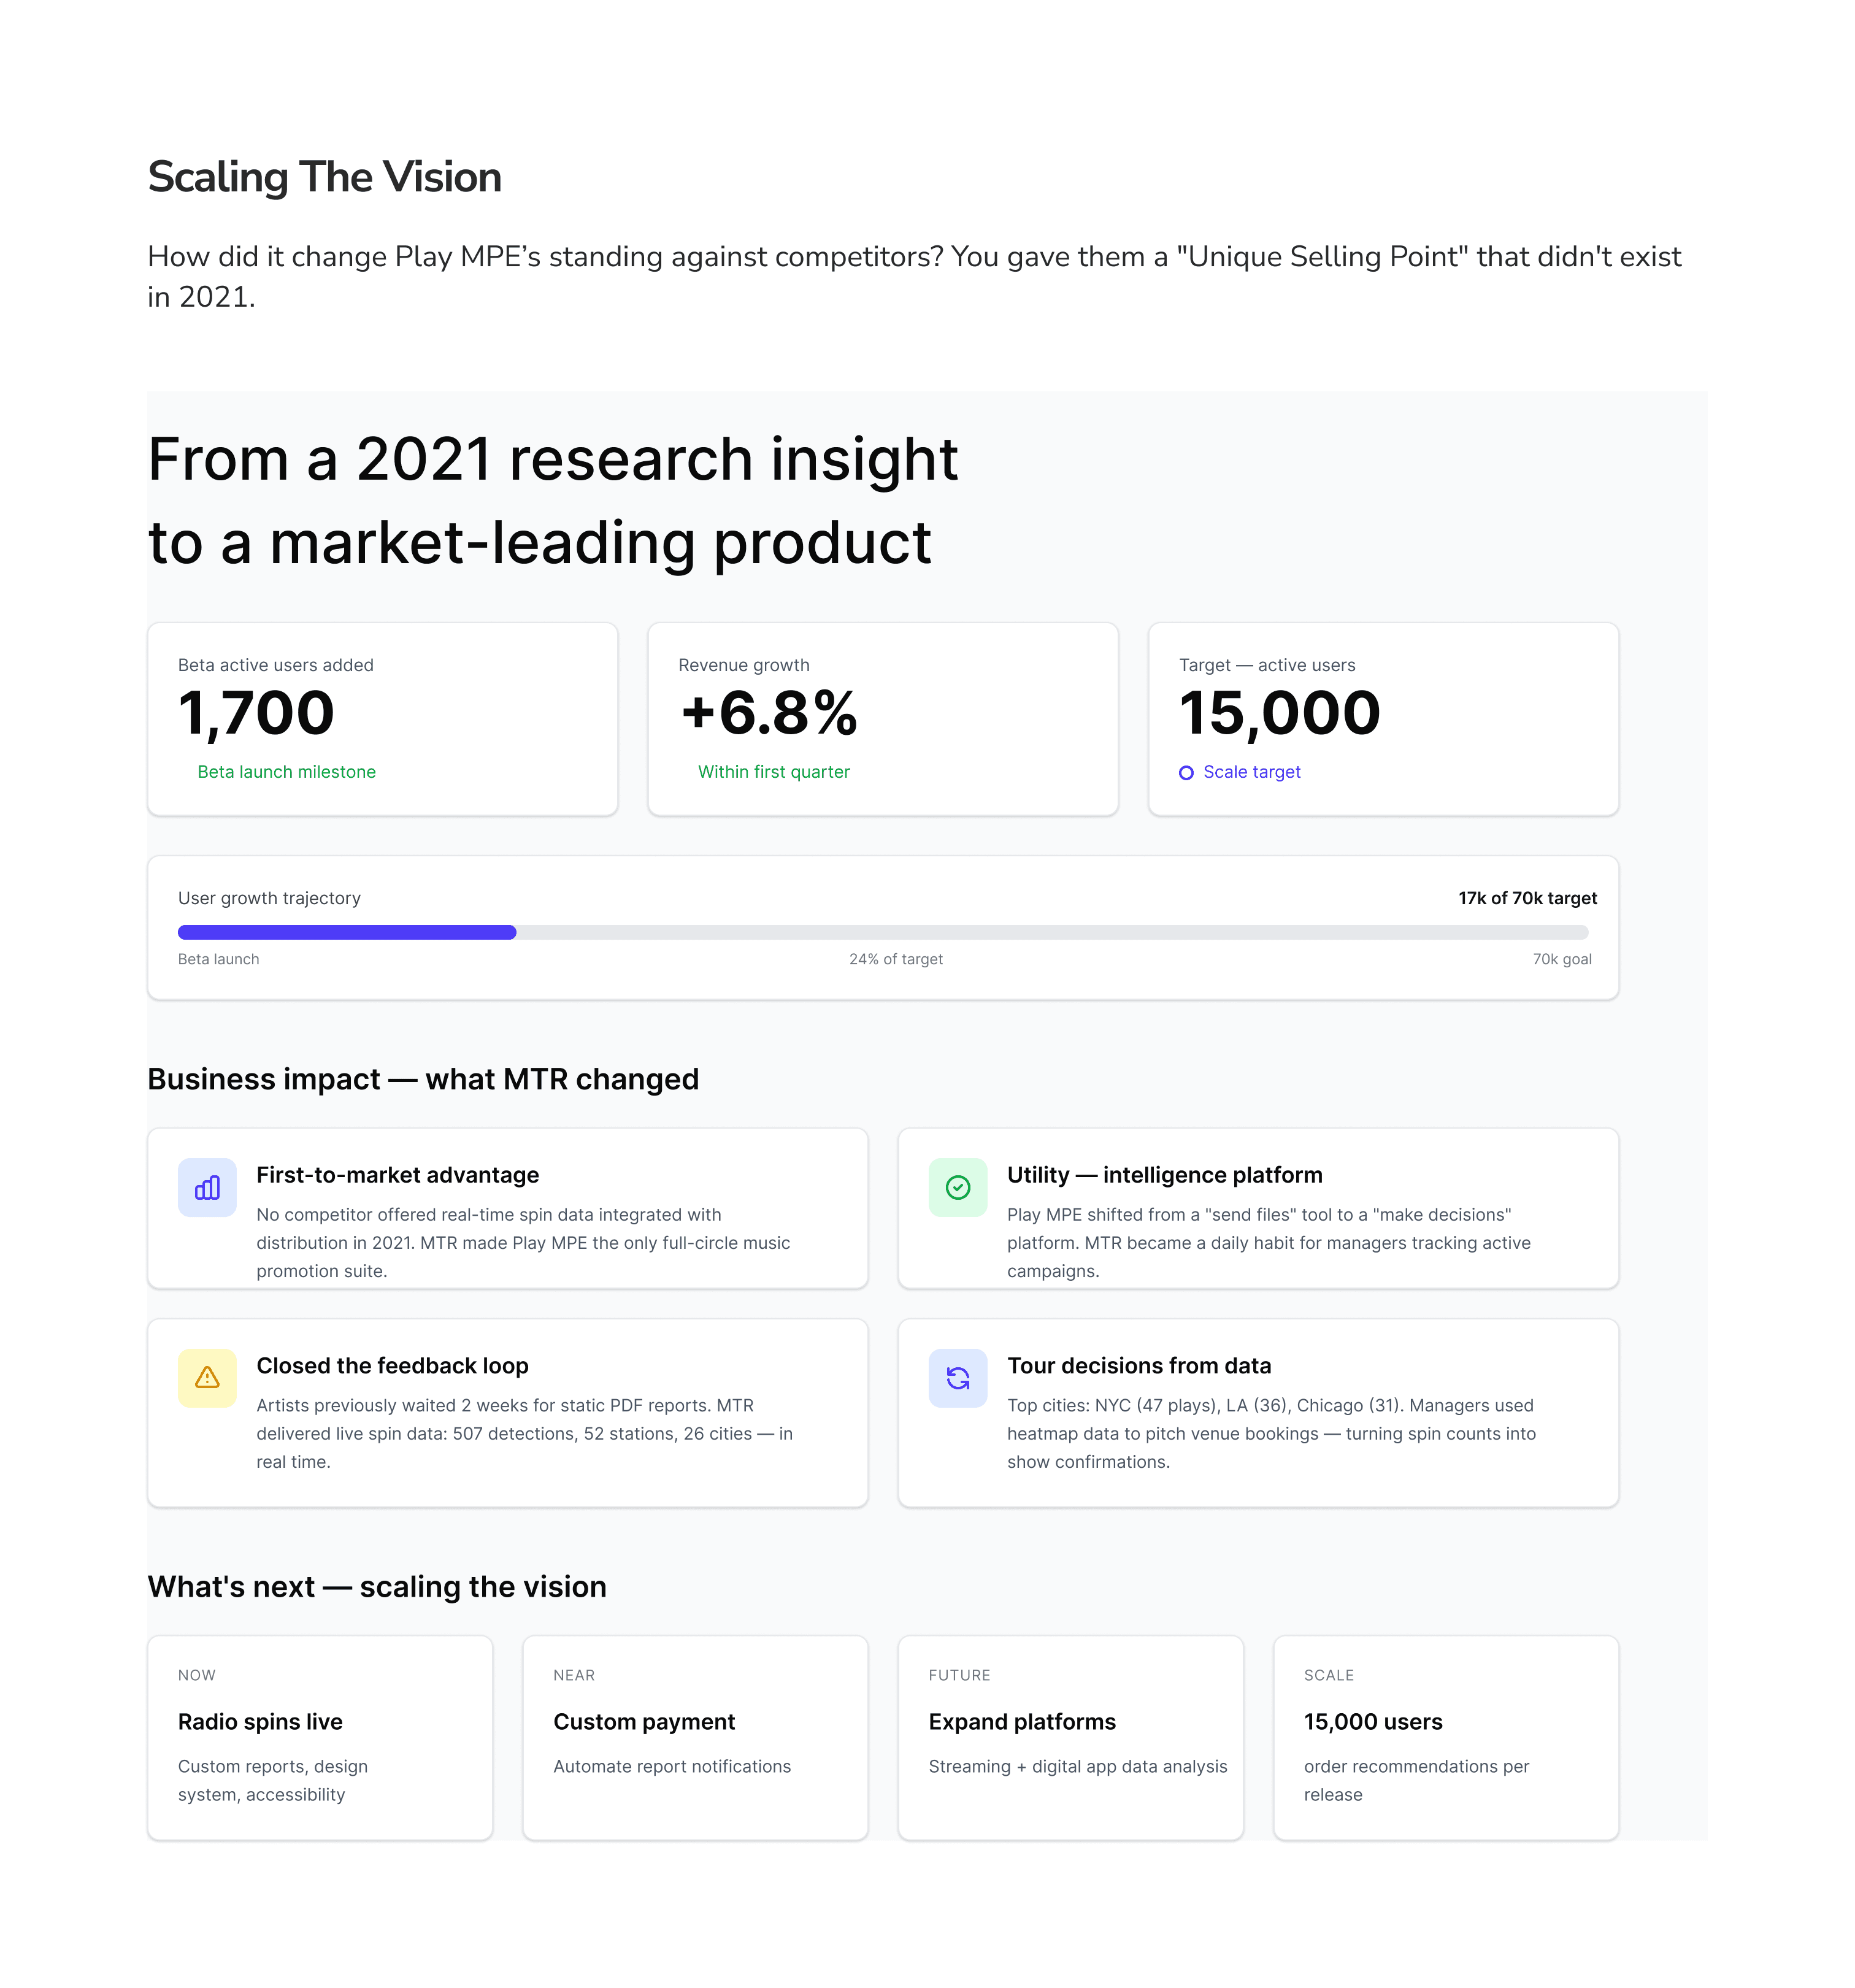Screen dimensions: 1855x1988
Task: Select the NEAR Custom payment card
Action: (695, 1737)
